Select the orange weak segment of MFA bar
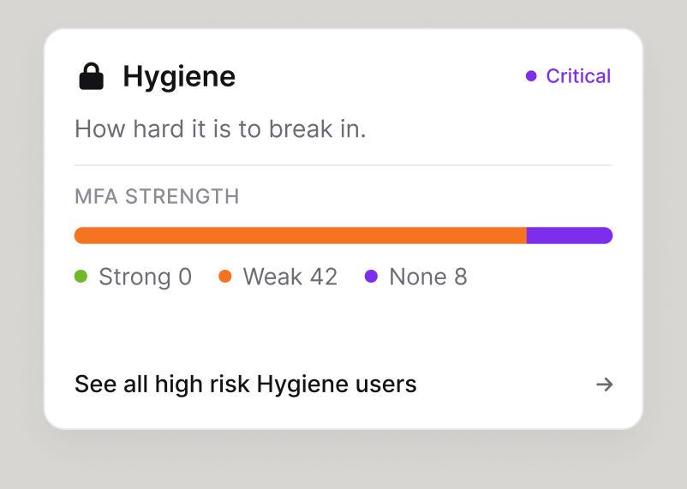This screenshot has height=489, width=687. (301, 236)
